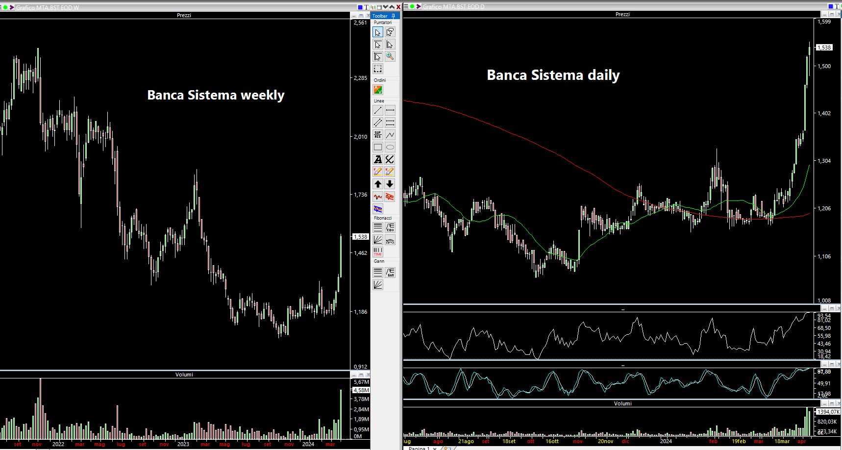Click the Pagina 1 tab

coord(419,448)
